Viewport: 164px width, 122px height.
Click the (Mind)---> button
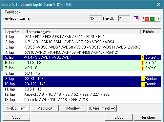click(x=73, y=108)
